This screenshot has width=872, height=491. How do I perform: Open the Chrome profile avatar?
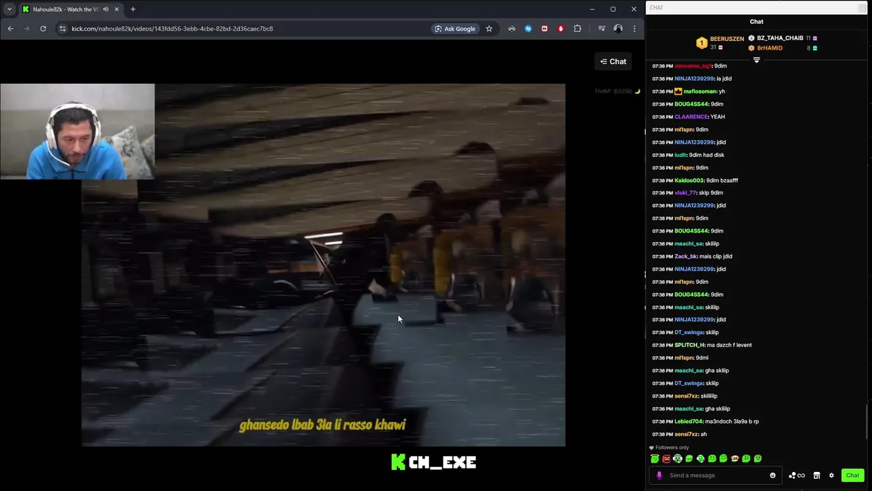coord(618,29)
